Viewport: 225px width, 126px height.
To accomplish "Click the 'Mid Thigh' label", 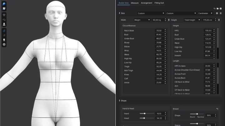I will (x=128, y=71).
